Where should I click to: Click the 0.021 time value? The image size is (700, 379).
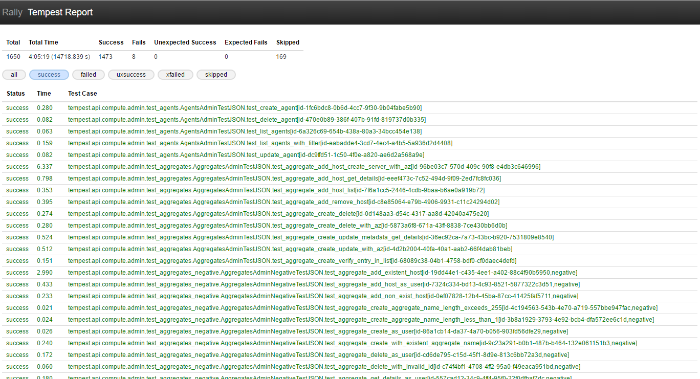click(45, 308)
